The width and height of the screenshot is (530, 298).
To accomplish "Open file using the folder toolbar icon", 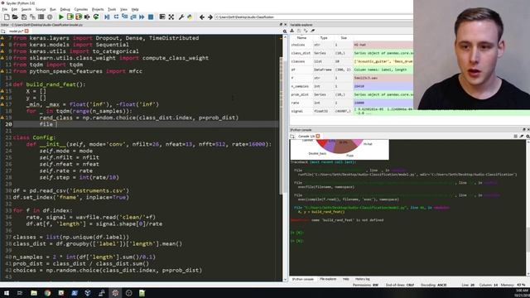I will pyautogui.click(x=15, y=17).
